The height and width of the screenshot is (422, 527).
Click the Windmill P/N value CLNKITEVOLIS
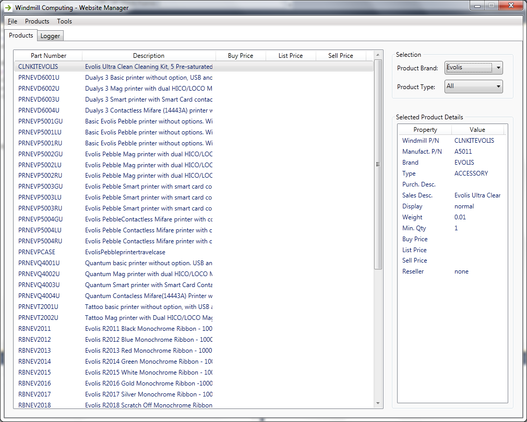[474, 141]
